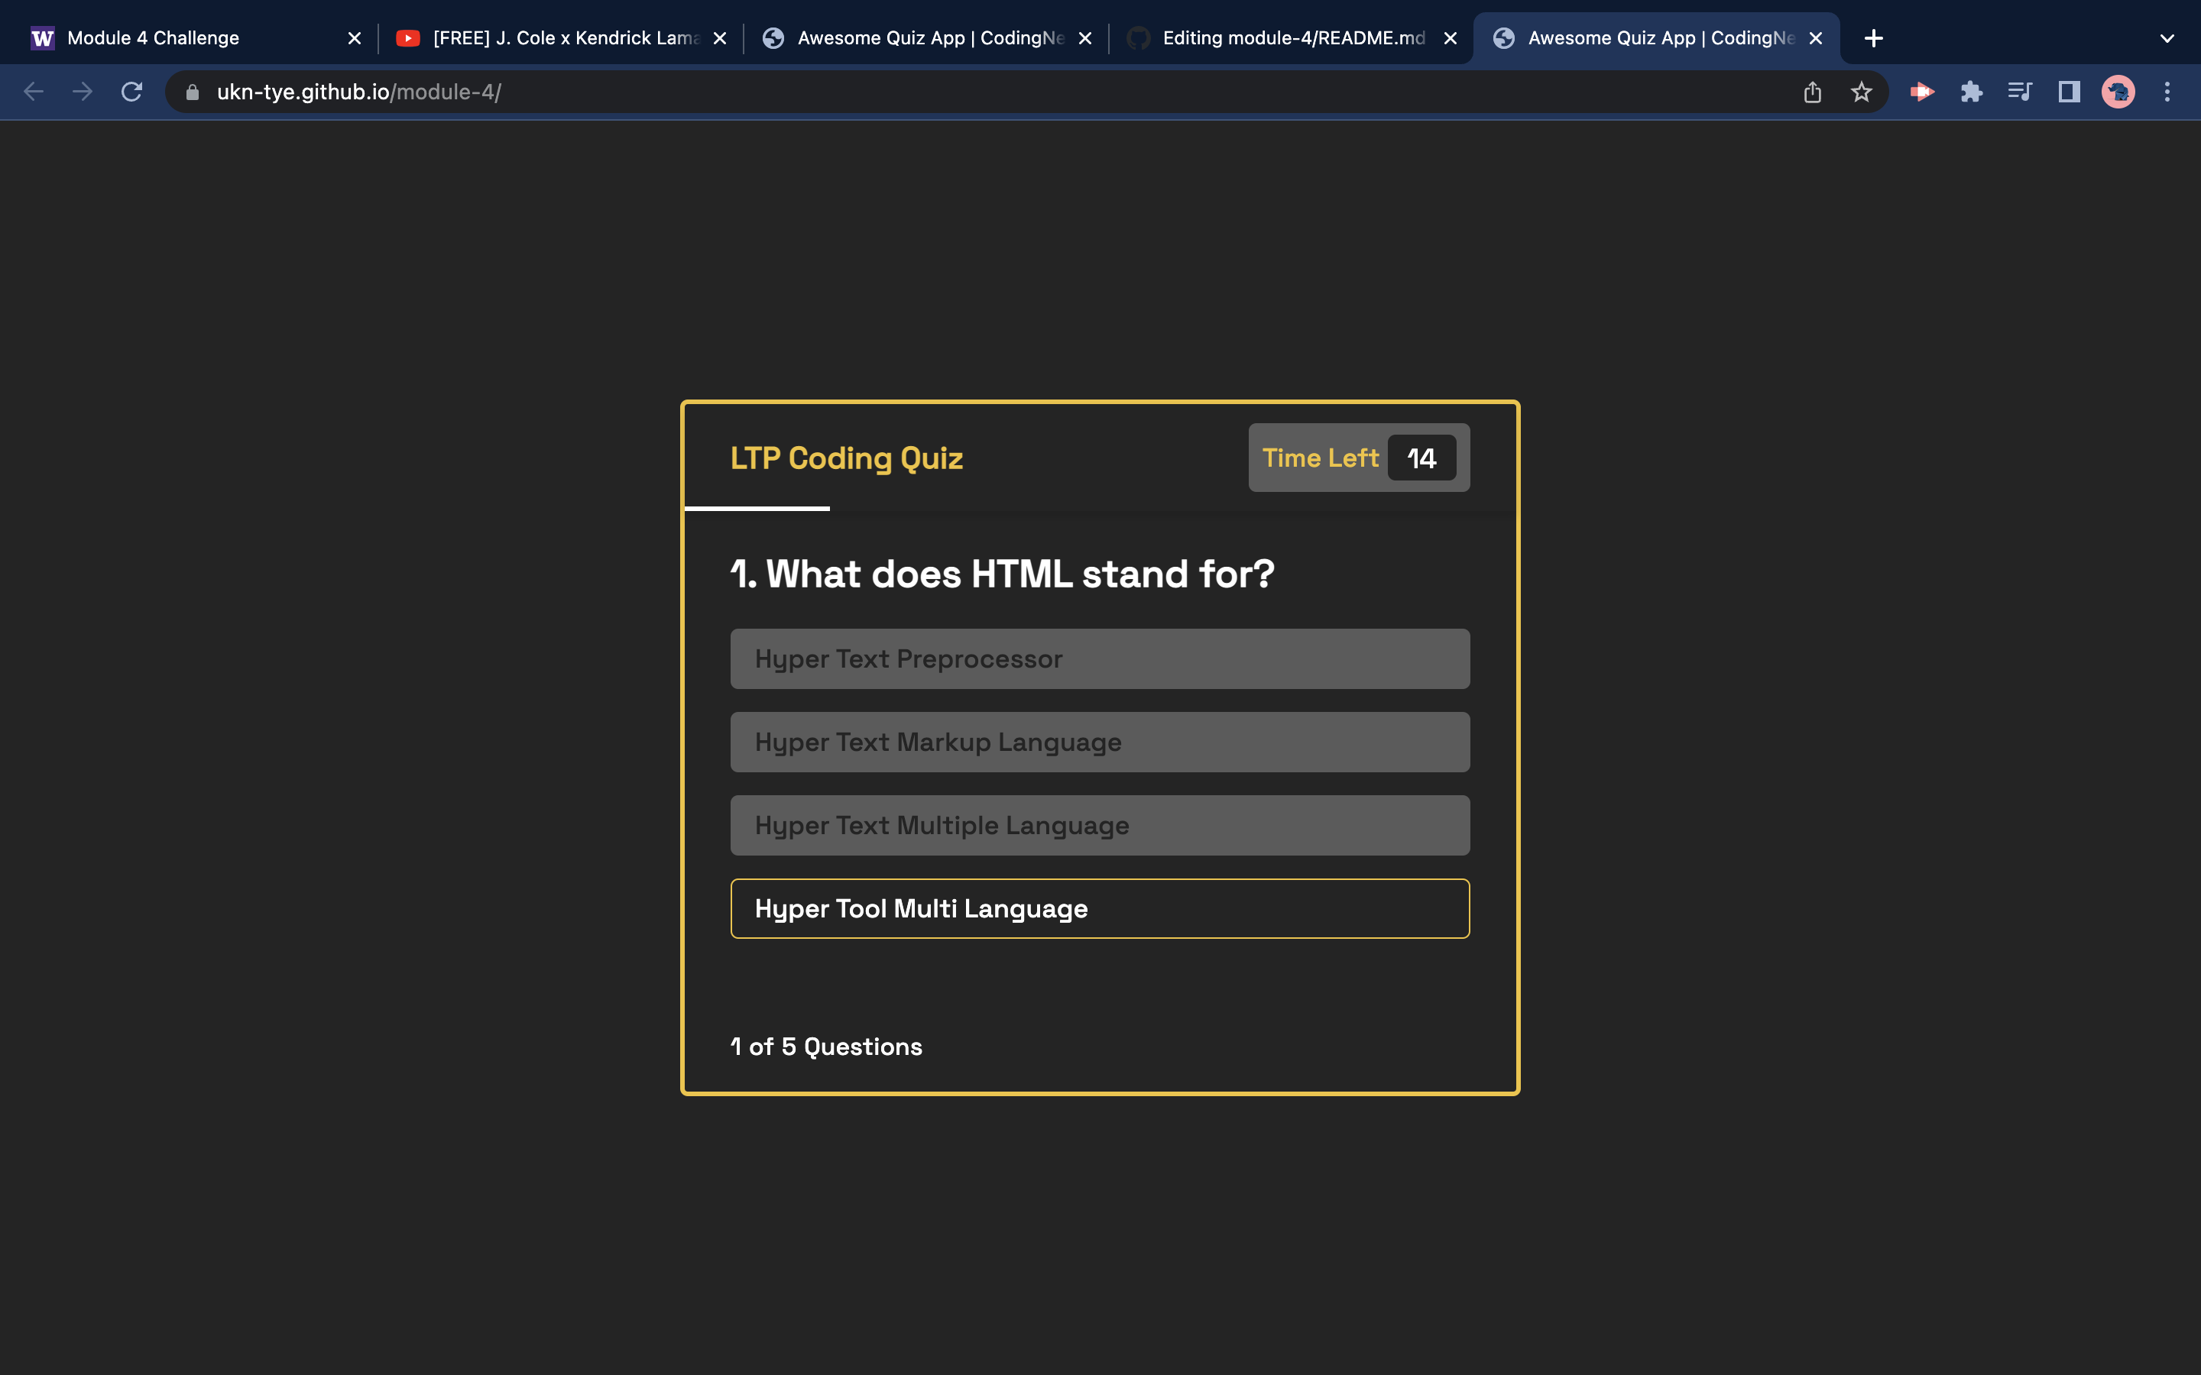Toggle the bookmark star for this page
The image size is (2201, 1375).
[x=1861, y=92]
